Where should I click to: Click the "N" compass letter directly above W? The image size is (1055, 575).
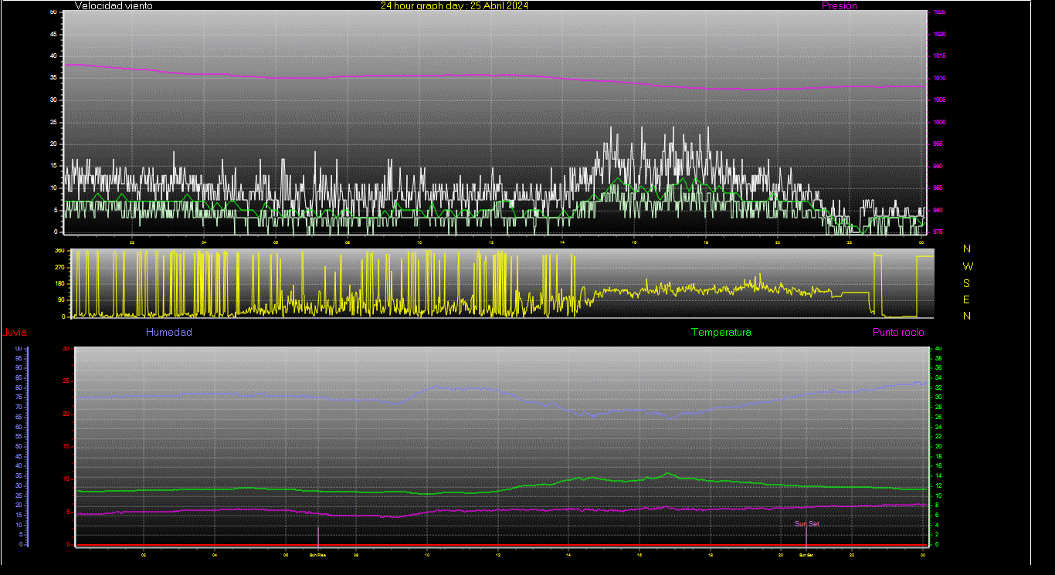click(x=967, y=249)
